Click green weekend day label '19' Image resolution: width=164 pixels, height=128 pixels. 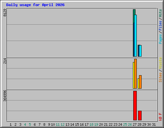[x=96, y=124]
